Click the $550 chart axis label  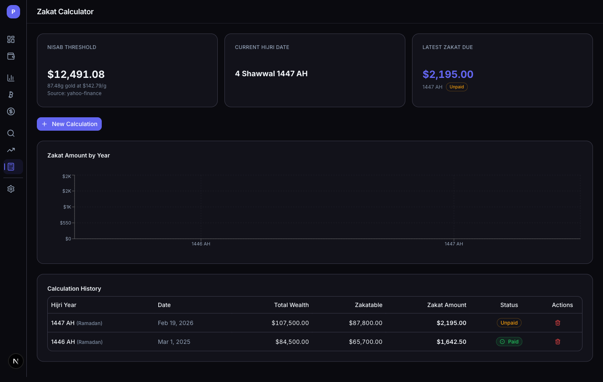coord(65,223)
